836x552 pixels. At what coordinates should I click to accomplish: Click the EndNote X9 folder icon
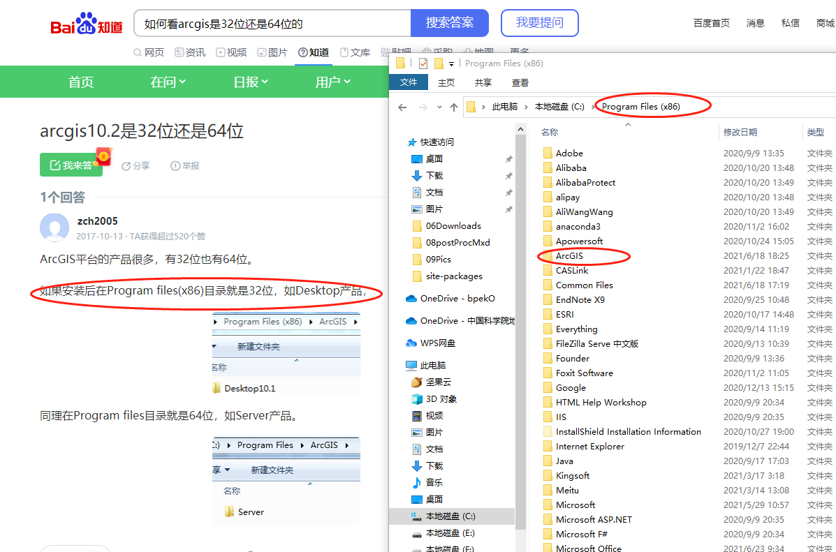coord(548,299)
